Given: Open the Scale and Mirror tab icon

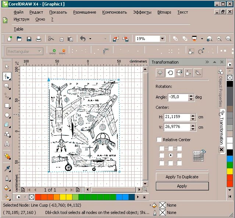Looking at the screenshot, I should (179, 73).
